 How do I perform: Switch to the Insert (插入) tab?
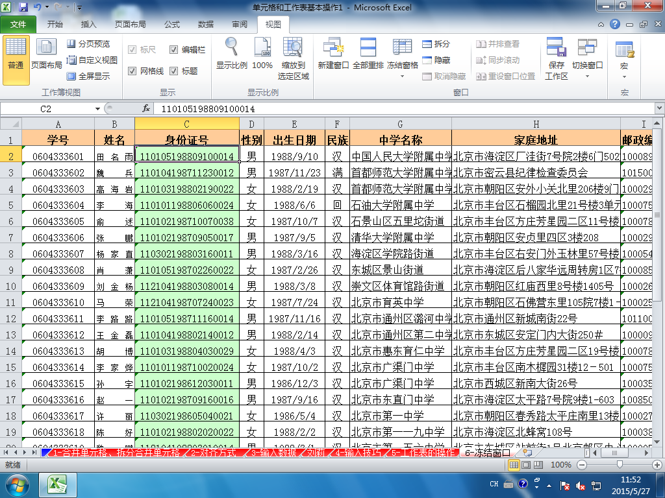88,25
